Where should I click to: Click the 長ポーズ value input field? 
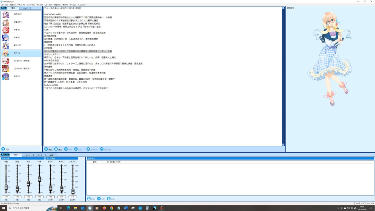click(62, 197)
